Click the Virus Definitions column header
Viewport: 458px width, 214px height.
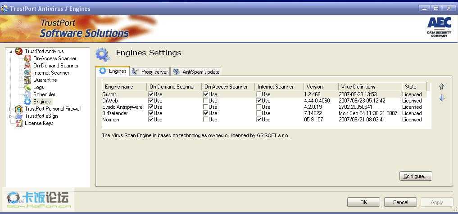pos(370,87)
